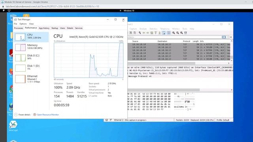
Task: Switch to the App history tab
Action: (44, 28)
